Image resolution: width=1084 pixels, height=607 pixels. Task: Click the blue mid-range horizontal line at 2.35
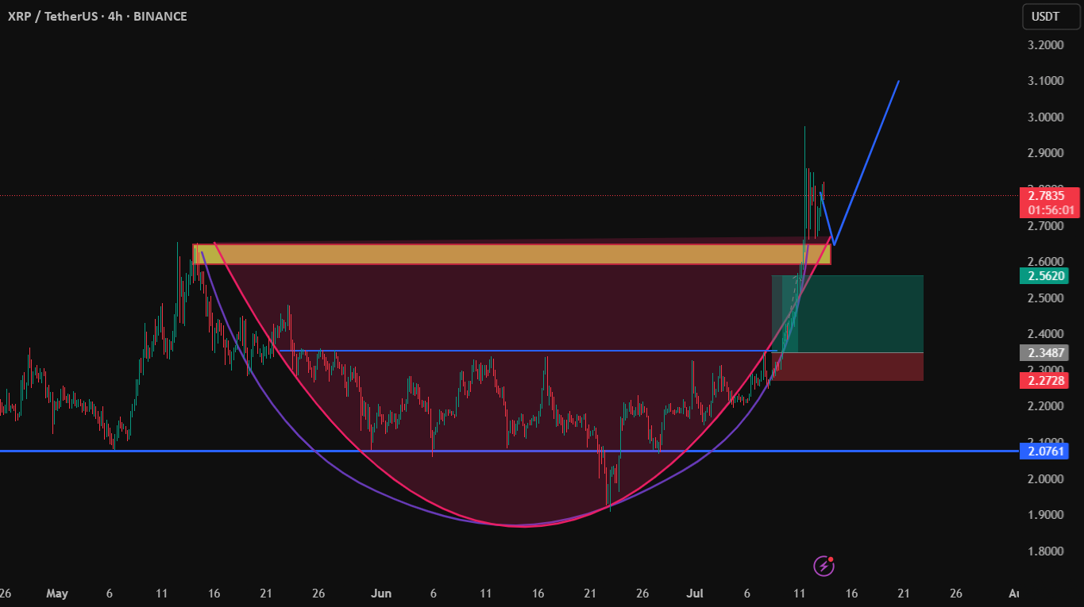click(x=524, y=351)
